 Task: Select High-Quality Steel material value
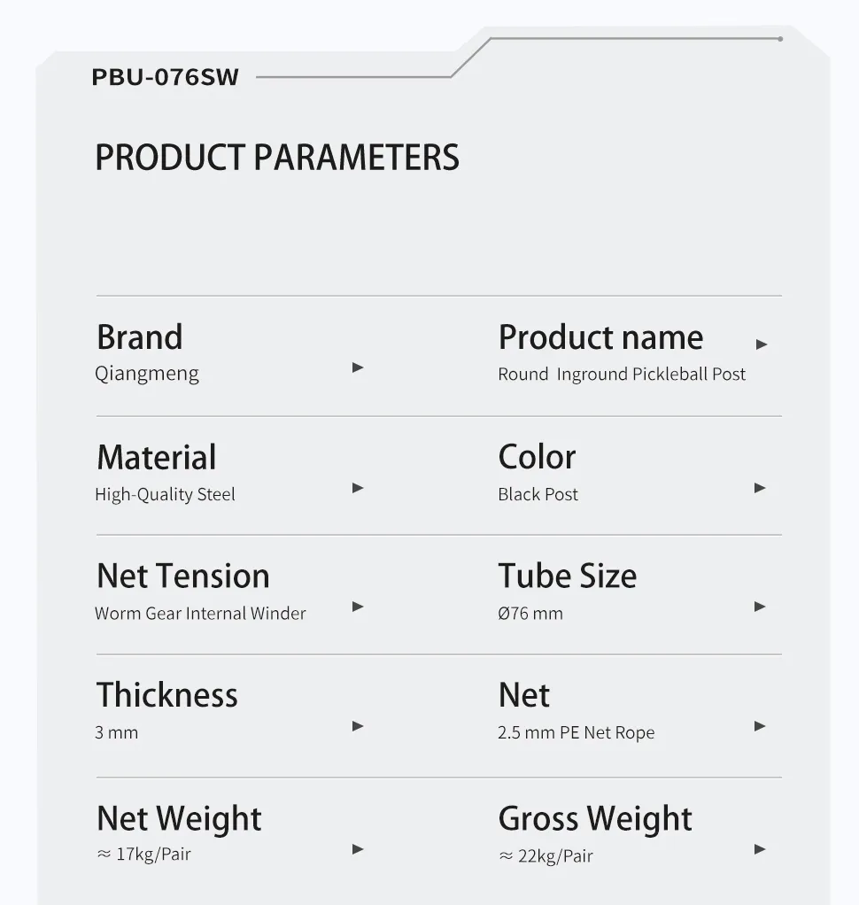[165, 495]
